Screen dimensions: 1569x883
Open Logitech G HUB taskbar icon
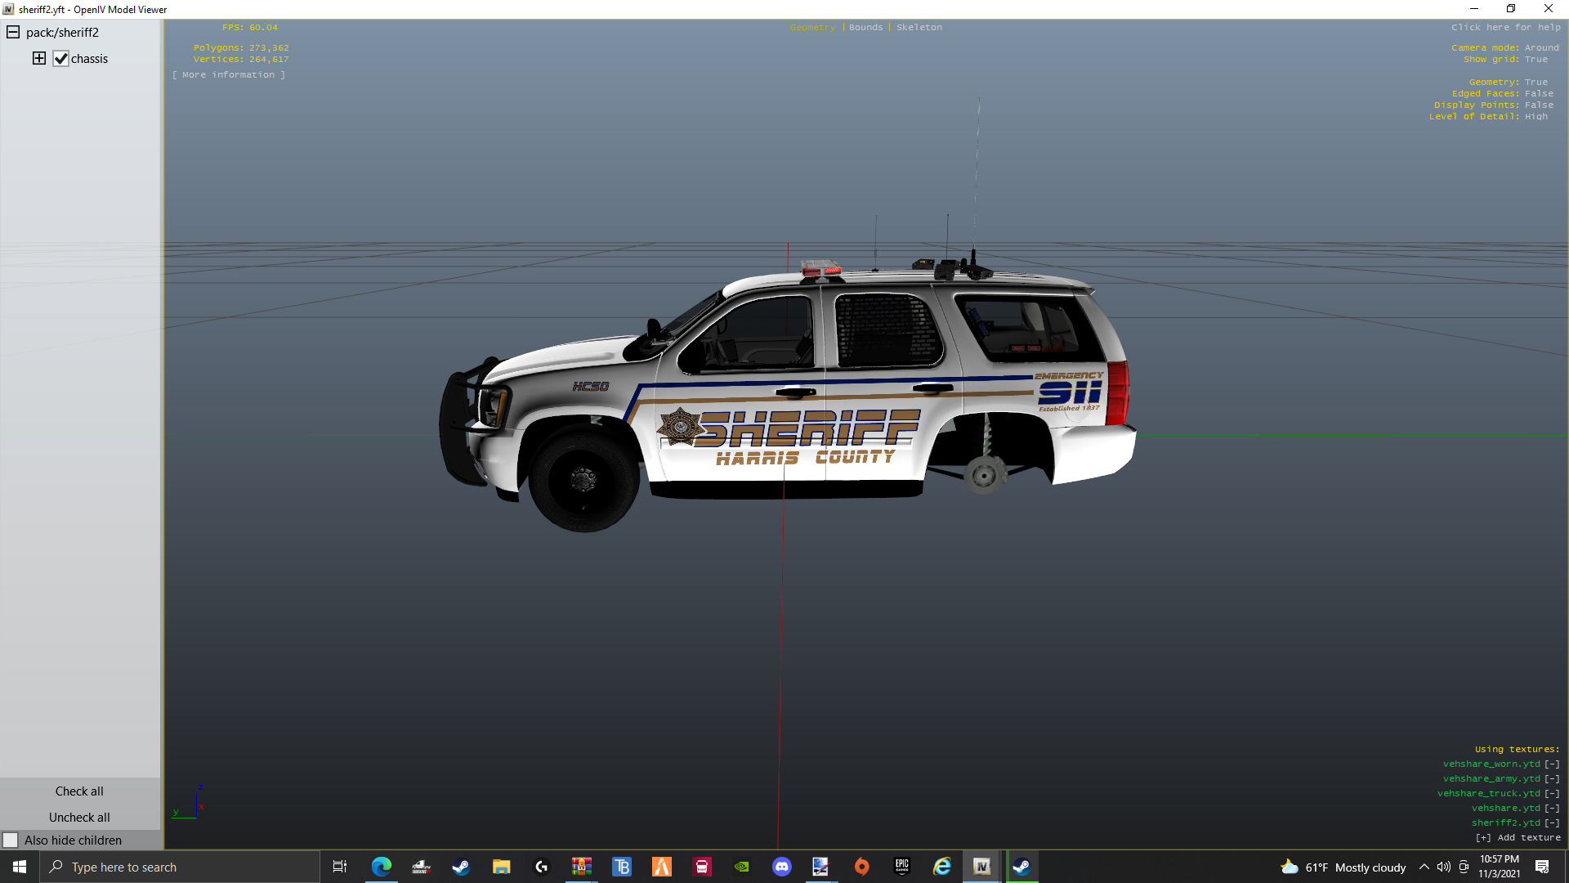tap(541, 867)
